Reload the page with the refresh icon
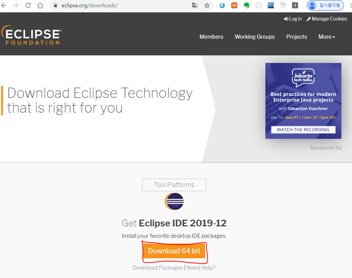The width and height of the screenshot is (352, 278). point(28,5)
